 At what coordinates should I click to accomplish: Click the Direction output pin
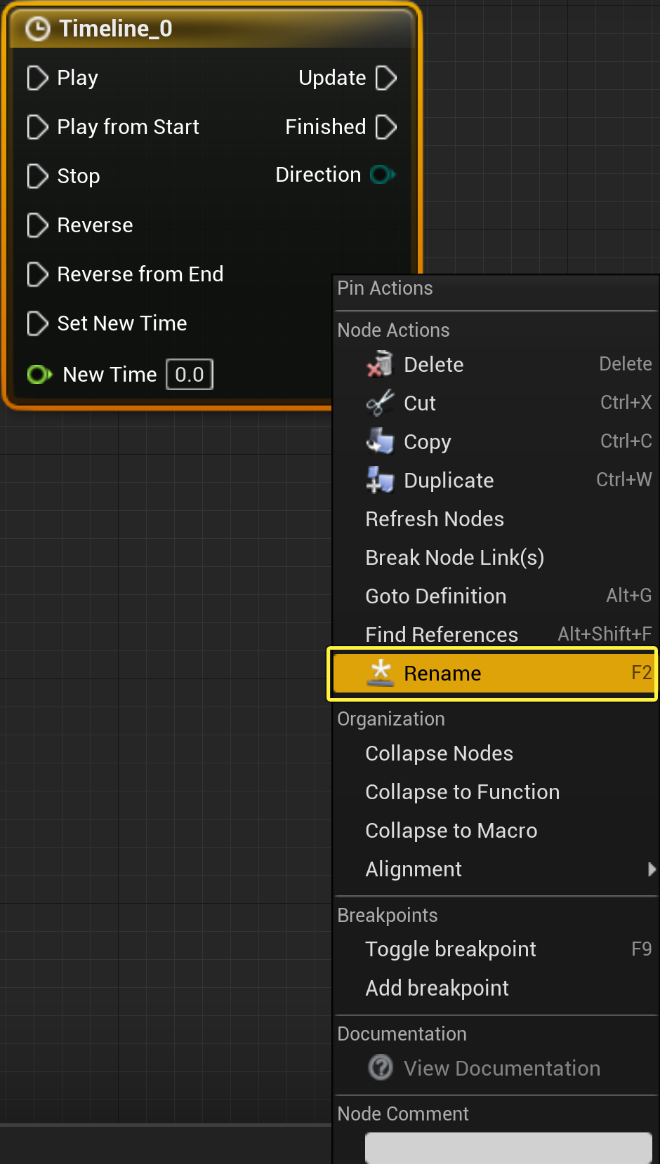[383, 174]
